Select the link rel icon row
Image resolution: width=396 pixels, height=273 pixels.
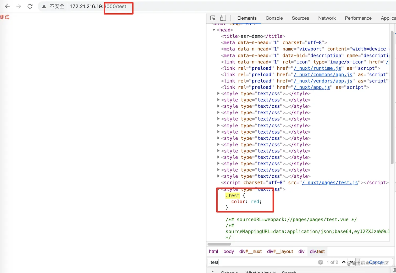pyautogui.click(x=305, y=62)
